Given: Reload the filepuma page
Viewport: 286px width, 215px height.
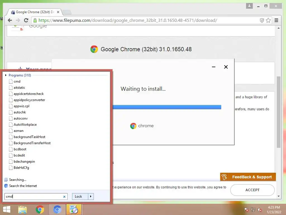Looking at the screenshot, I should pyautogui.click(x=26, y=20).
